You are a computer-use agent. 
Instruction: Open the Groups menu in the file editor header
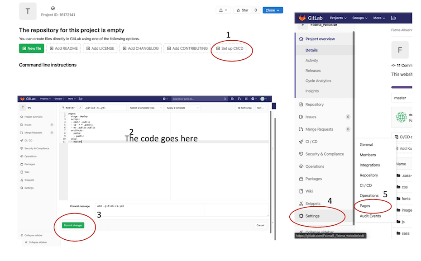click(x=59, y=99)
